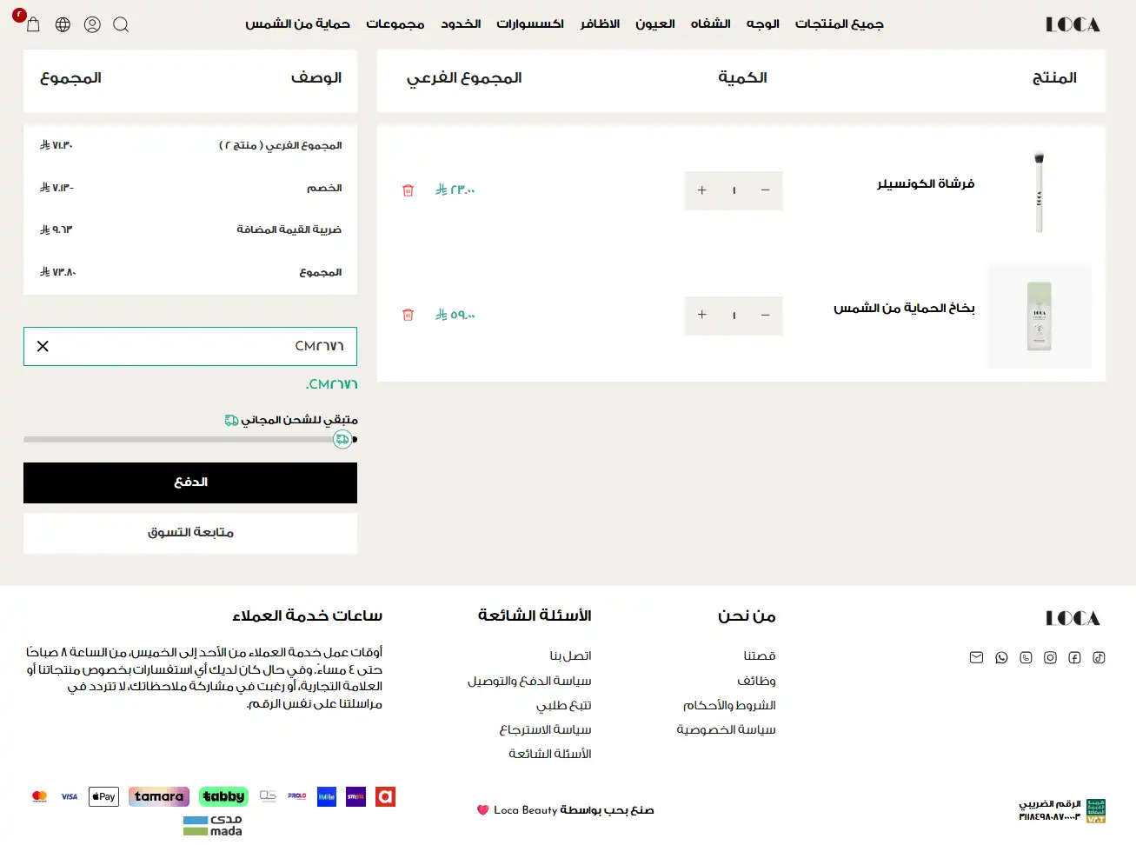The width and height of the screenshot is (1136, 845).
Task: Decrease quantity of فرشاة الكونسيلر
Action: pos(765,190)
